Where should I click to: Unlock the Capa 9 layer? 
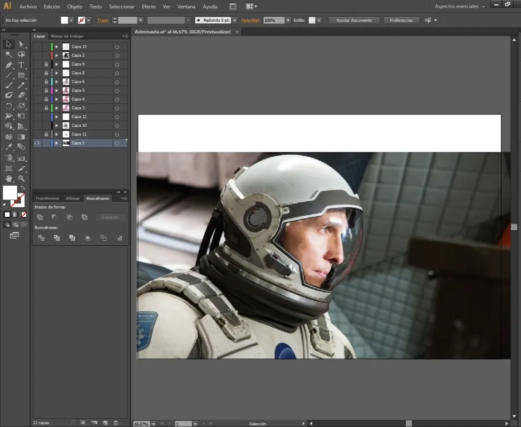pos(46,64)
